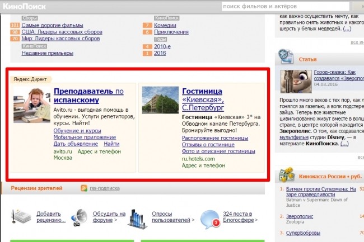Expand Zootopia article via "(...)" link

[x=344, y=143]
